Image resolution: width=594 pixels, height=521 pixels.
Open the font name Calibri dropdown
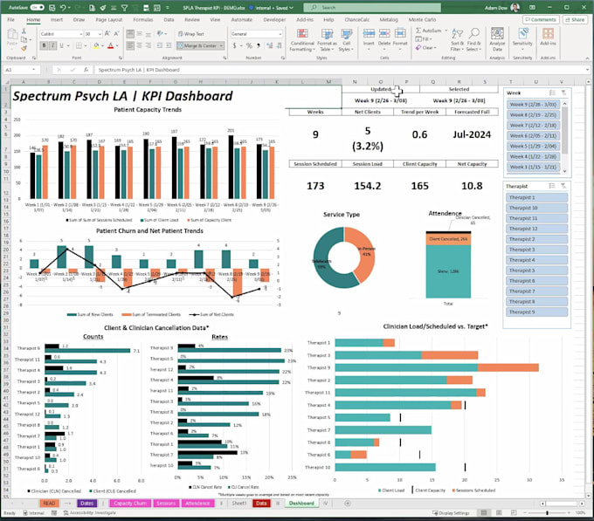pos(80,34)
